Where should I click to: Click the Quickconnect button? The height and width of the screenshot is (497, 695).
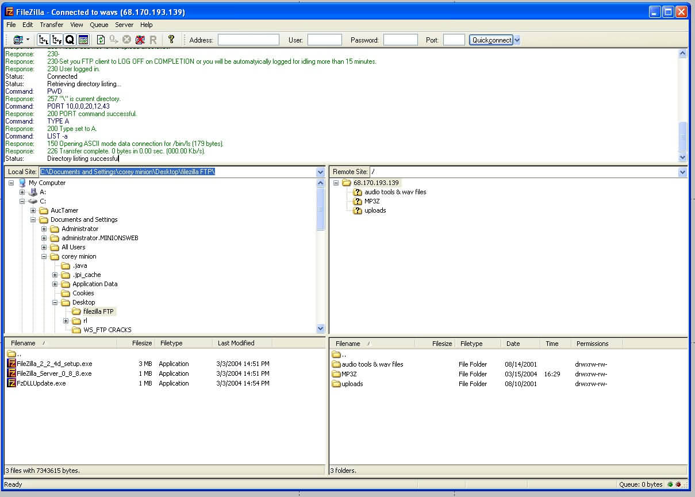(x=492, y=40)
